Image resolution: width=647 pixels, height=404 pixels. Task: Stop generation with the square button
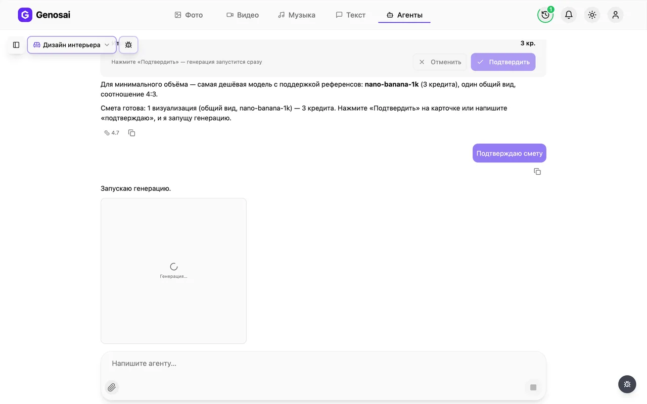pos(533,387)
